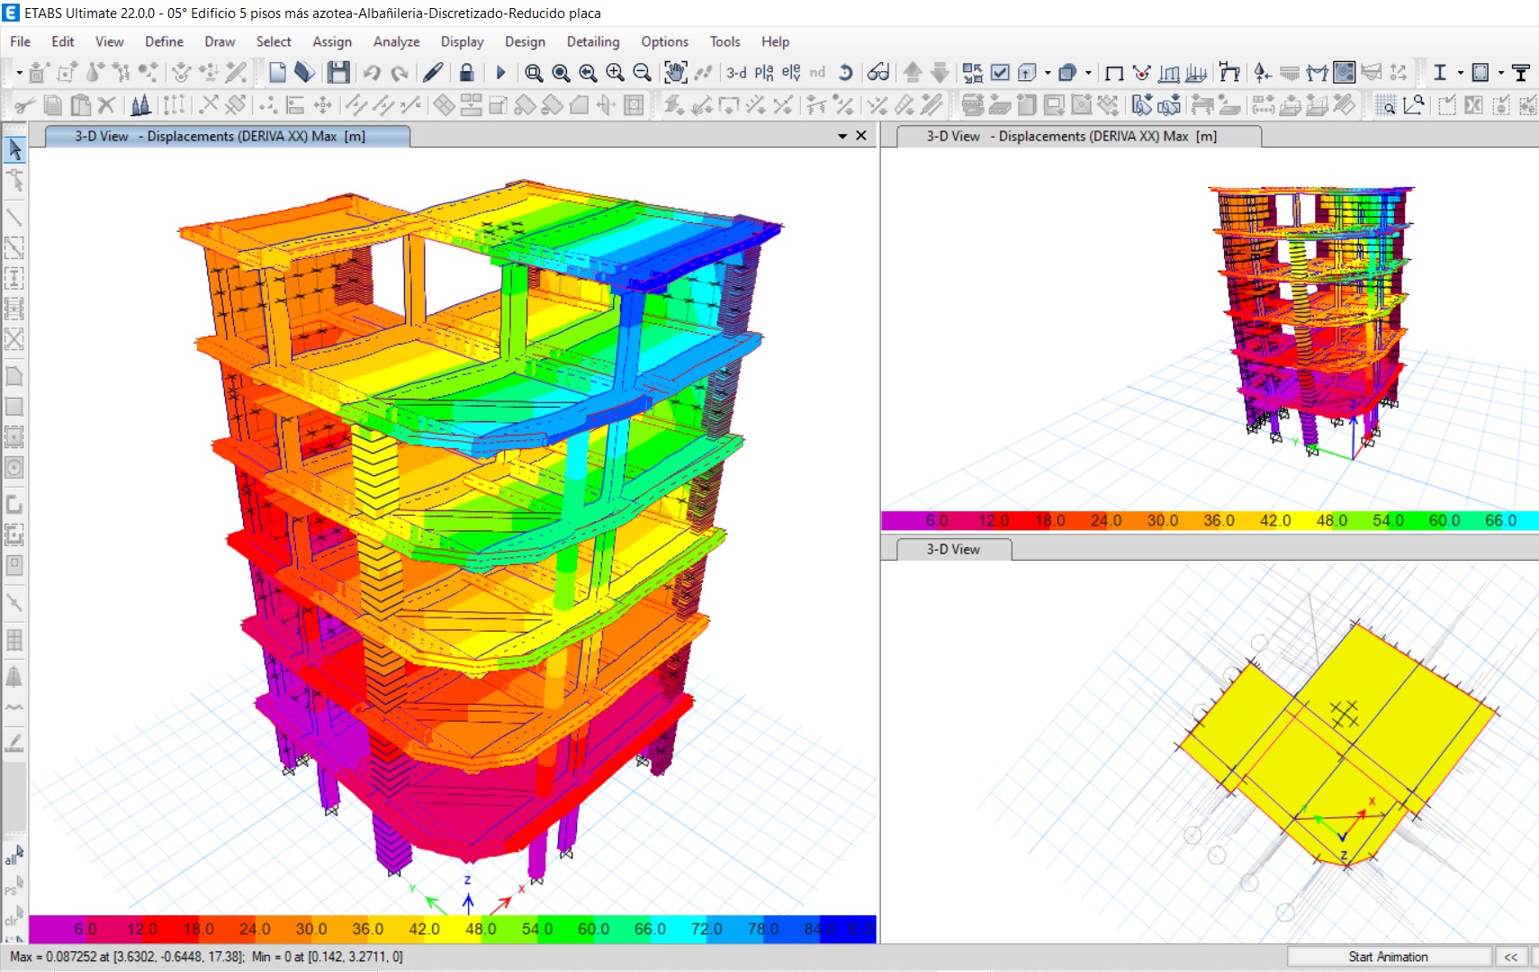
Task: Switch to Plan view mode button
Action: (764, 73)
